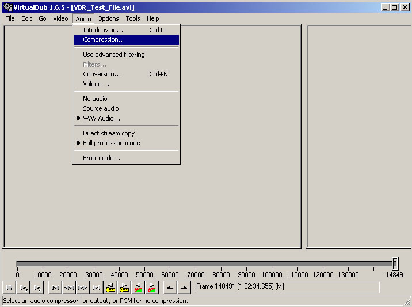Close the VirtualDub window
The height and width of the screenshot is (307, 412).
pyautogui.click(x=405, y=7)
